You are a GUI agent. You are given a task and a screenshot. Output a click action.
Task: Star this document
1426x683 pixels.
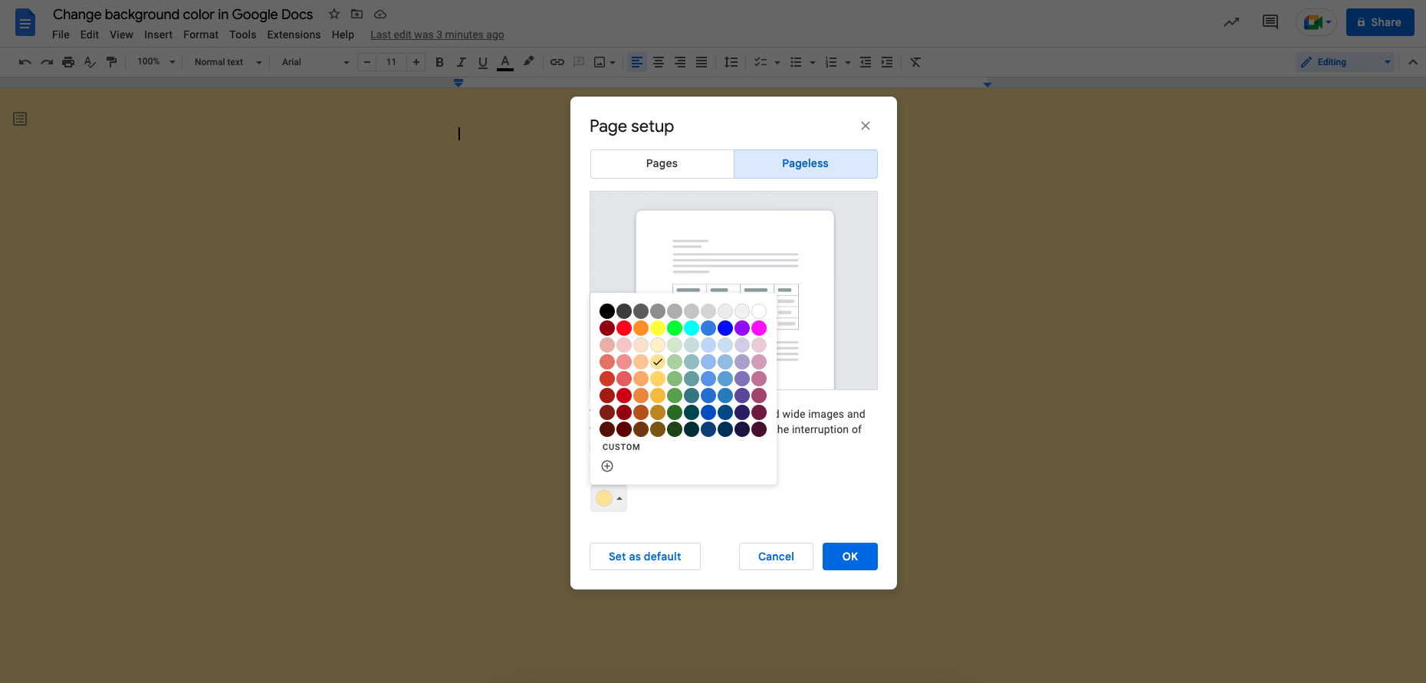(334, 14)
